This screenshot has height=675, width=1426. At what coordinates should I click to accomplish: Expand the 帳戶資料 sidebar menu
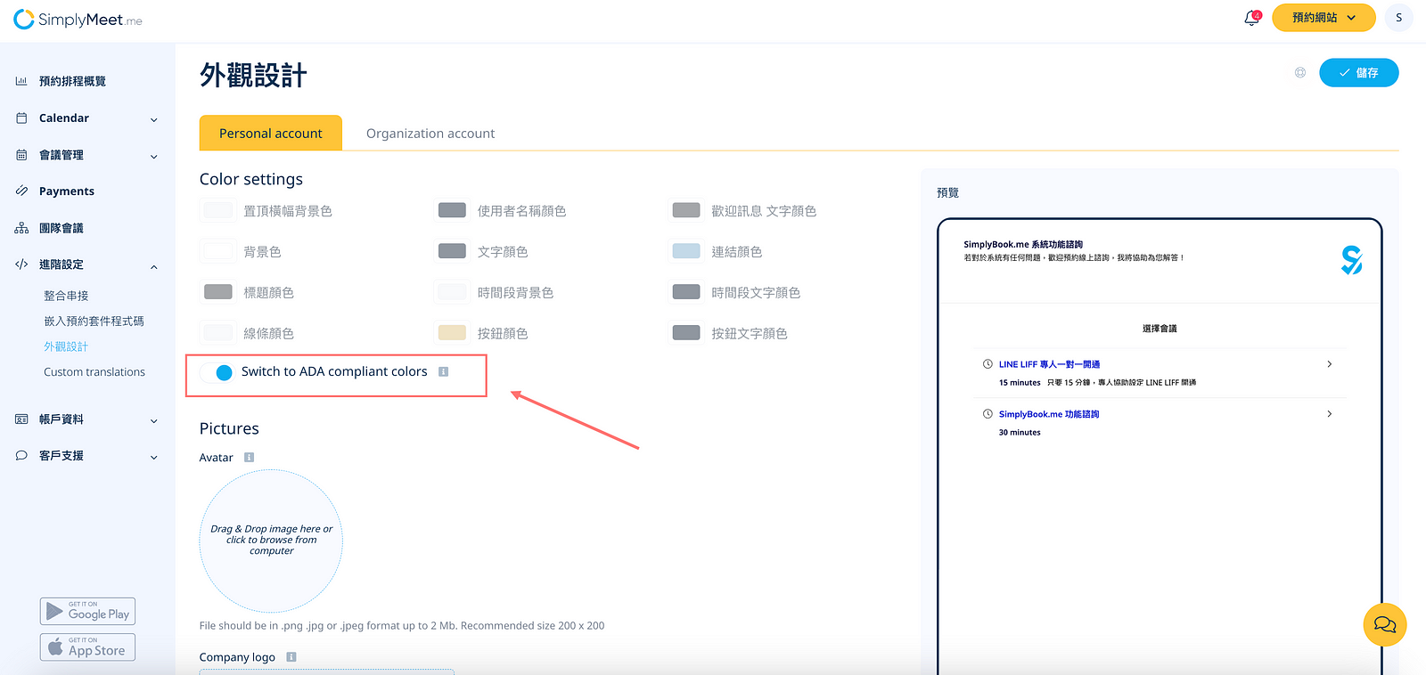tap(154, 420)
